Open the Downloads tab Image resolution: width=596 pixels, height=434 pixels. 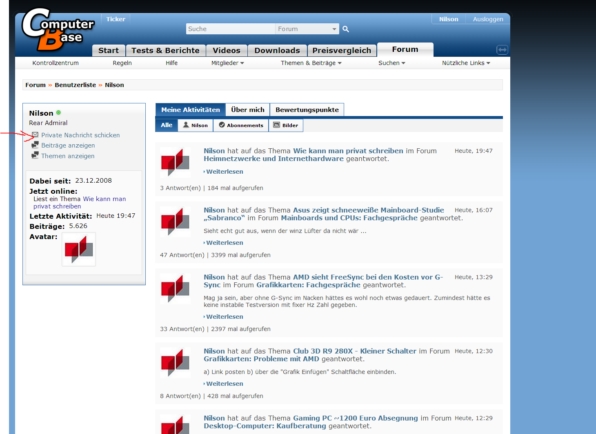pos(277,50)
